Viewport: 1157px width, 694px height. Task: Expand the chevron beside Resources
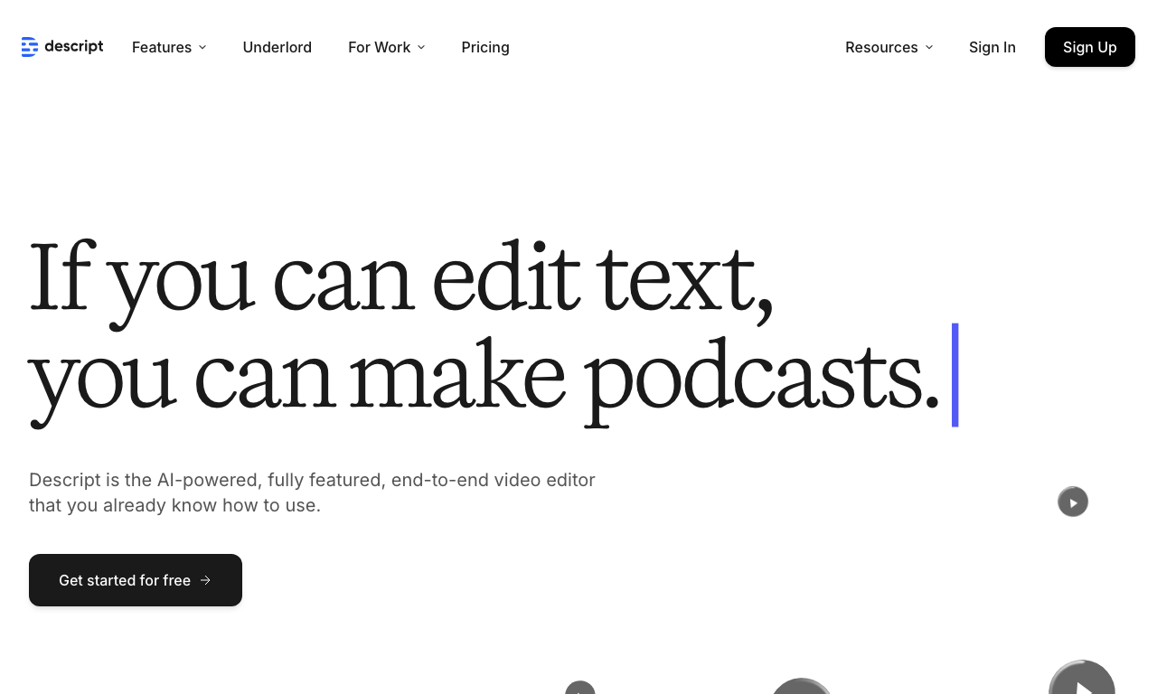point(929,47)
